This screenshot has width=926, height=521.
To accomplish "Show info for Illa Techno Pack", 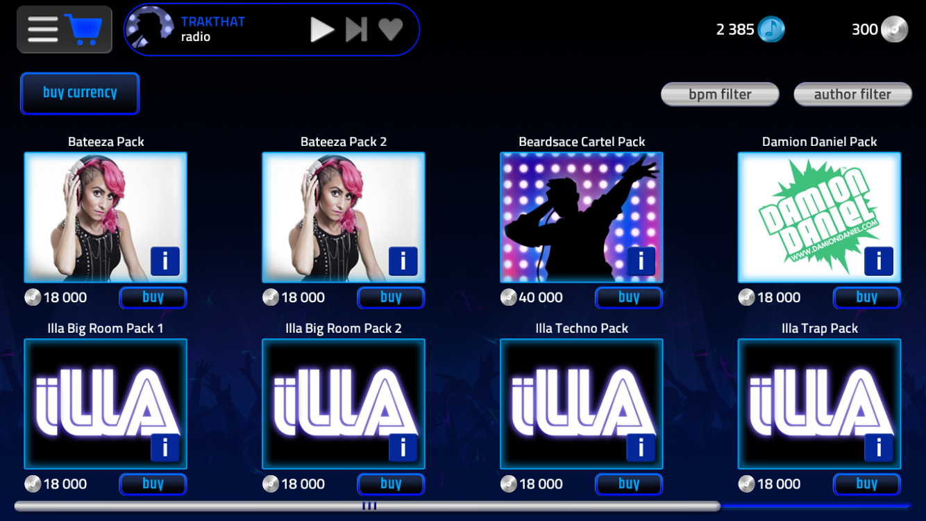I will point(641,448).
